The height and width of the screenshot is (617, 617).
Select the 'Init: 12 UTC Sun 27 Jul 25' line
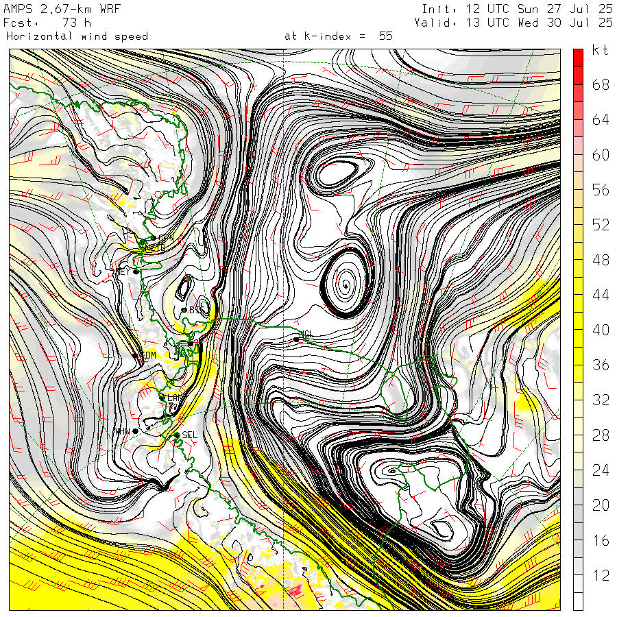click(x=517, y=9)
